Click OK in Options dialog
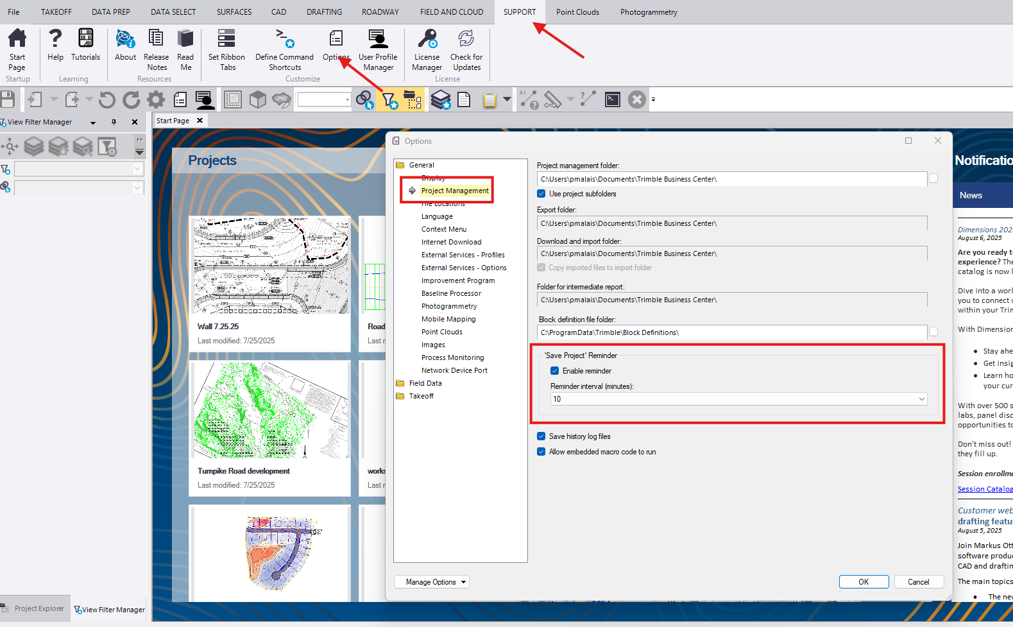 [x=864, y=582]
